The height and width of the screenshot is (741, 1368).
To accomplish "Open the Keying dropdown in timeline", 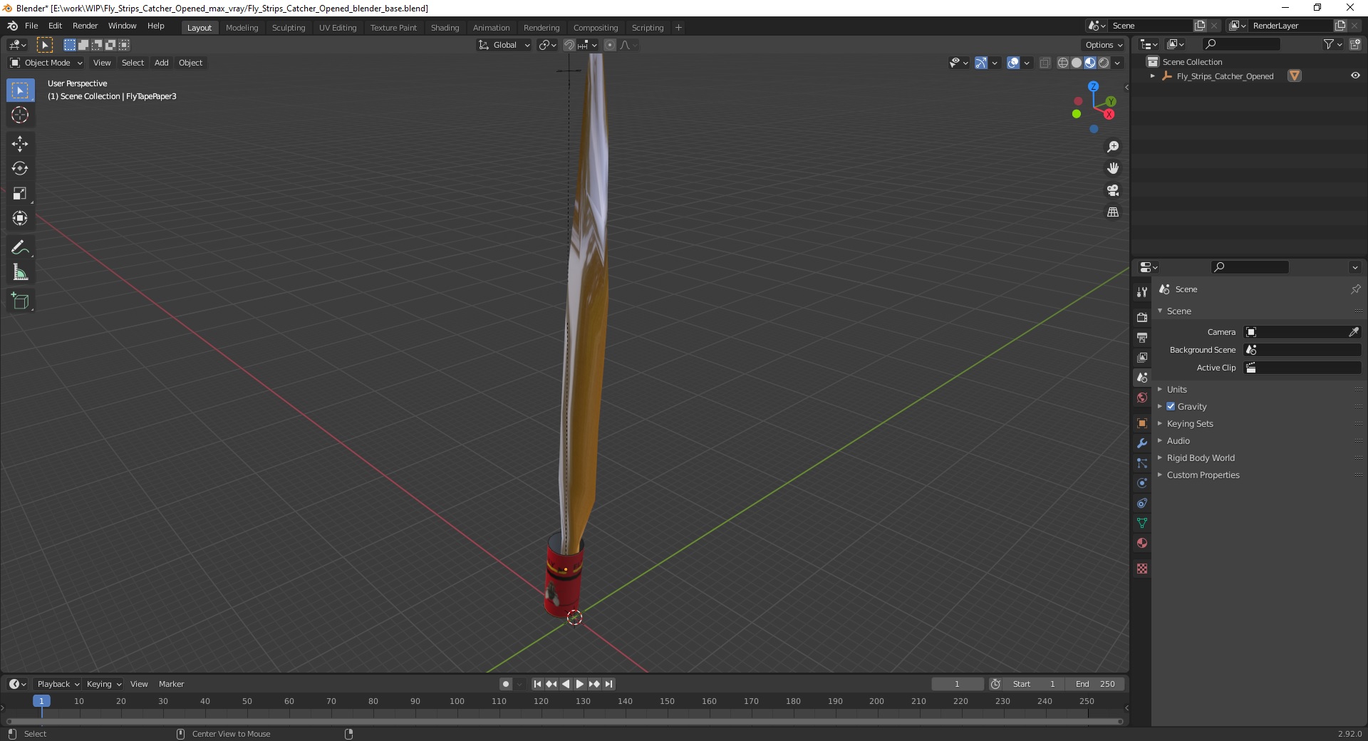I will tap(104, 684).
